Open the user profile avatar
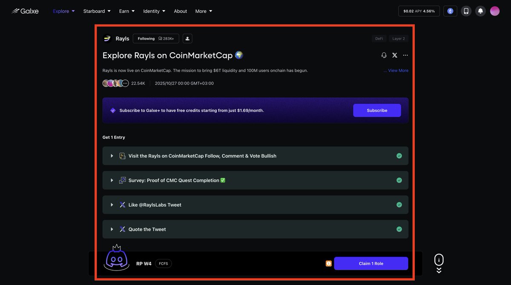This screenshot has height=285, width=511. tap(495, 11)
